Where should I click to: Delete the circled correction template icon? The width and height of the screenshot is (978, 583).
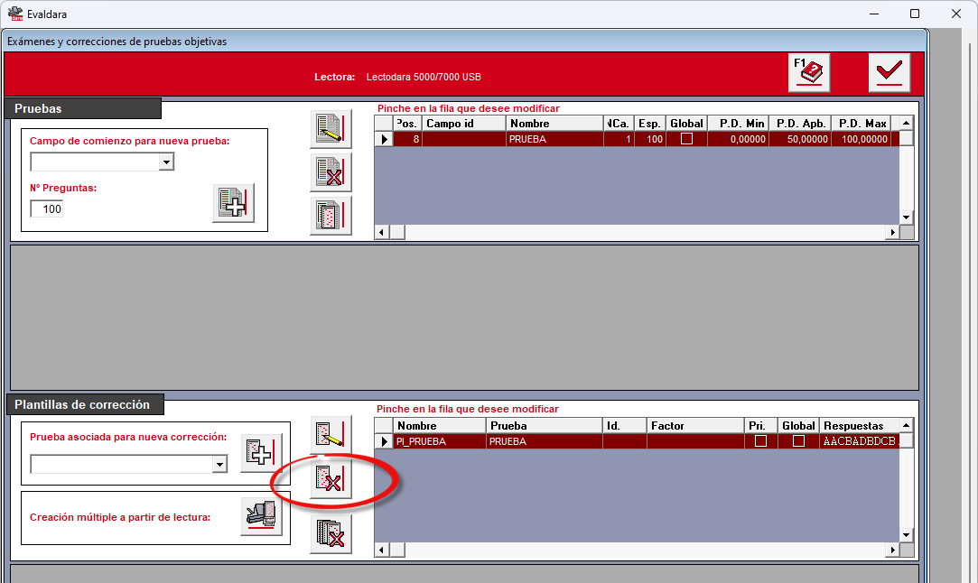pos(331,479)
